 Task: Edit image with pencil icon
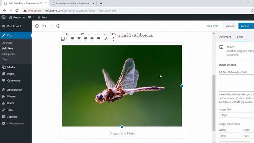(106, 39)
